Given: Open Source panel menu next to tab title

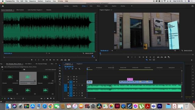Looking at the screenshot, I should pyautogui.click(x=14, y=10).
